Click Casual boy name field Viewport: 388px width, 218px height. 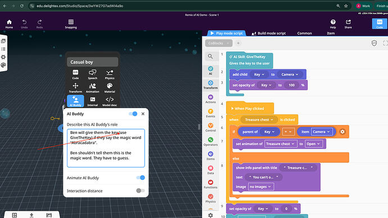93,62
